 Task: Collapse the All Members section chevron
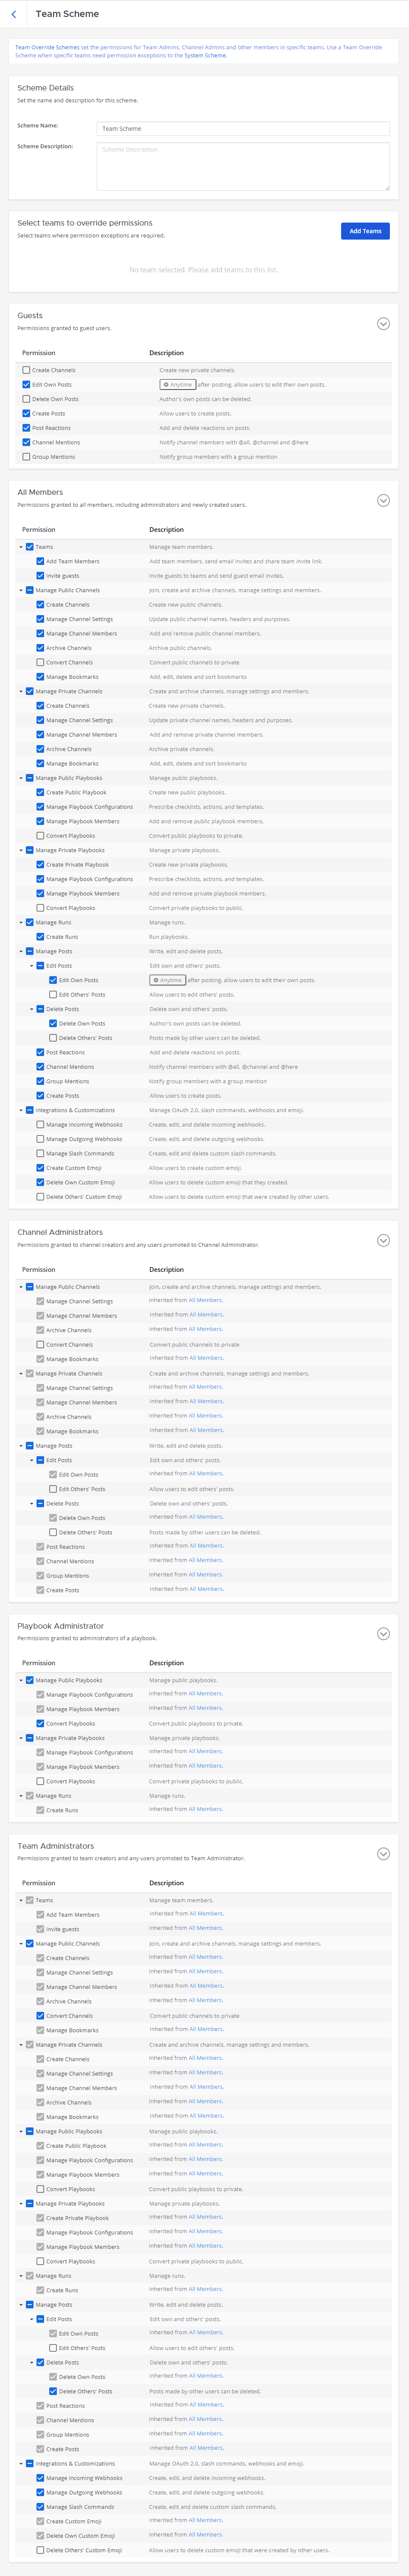click(383, 501)
